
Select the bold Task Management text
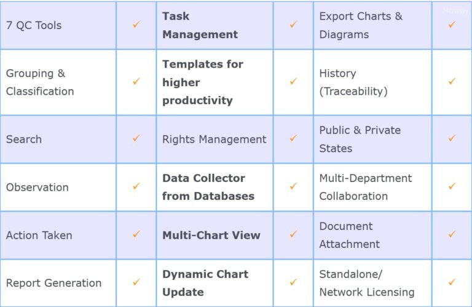point(200,25)
